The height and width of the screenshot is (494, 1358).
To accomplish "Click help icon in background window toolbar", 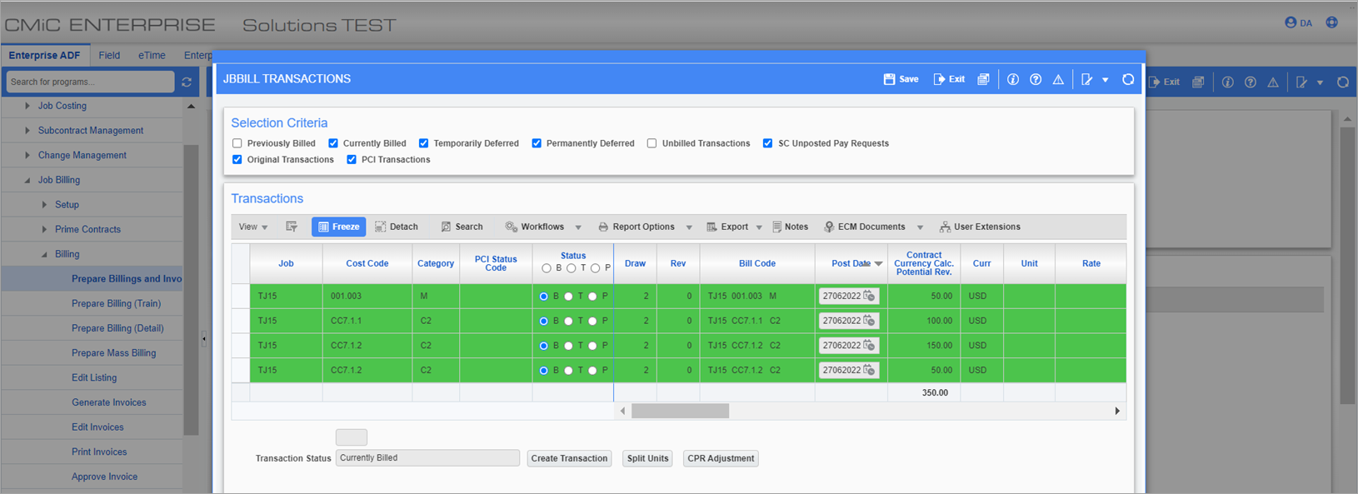I will pyautogui.click(x=1251, y=82).
